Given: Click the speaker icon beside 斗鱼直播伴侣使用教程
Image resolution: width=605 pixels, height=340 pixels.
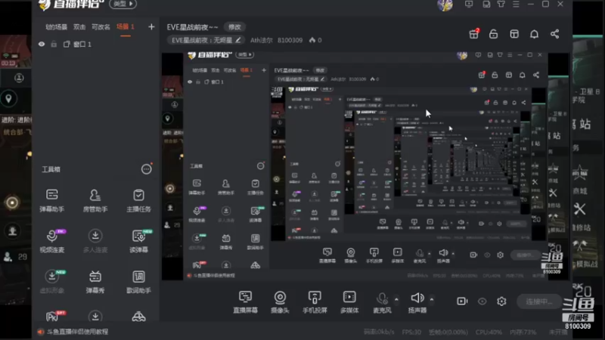Looking at the screenshot, I should (x=41, y=332).
